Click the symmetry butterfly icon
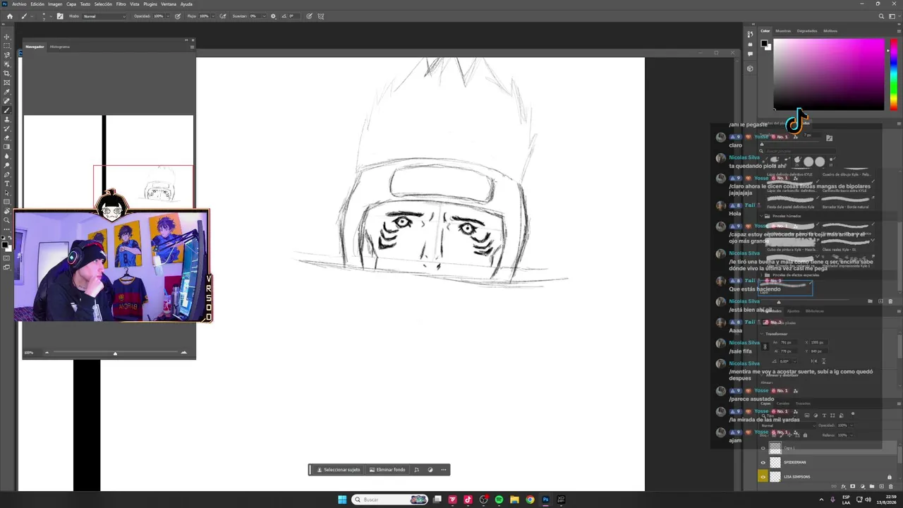903x508 pixels. (321, 16)
